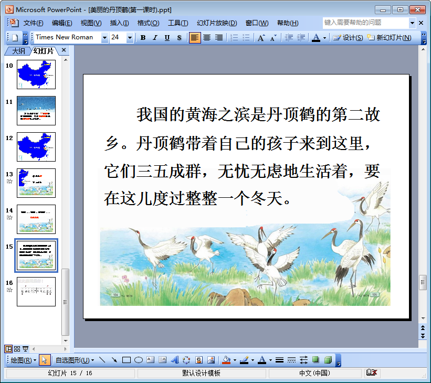Image resolution: width=431 pixels, height=383 pixels.
Task: Open the 自选图形(U) AutoShapes menu
Action: [x=75, y=360]
